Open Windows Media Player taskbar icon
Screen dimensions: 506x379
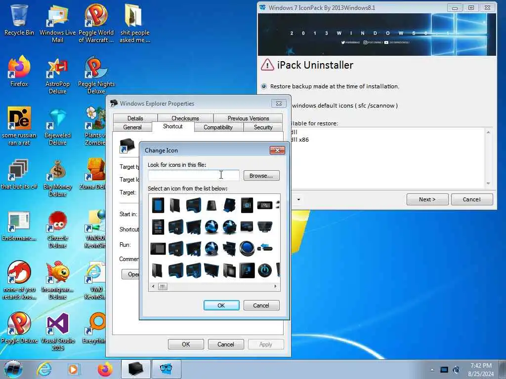click(x=73, y=369)
